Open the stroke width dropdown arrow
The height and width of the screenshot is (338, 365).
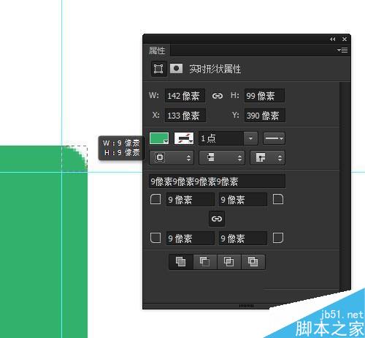250,138
